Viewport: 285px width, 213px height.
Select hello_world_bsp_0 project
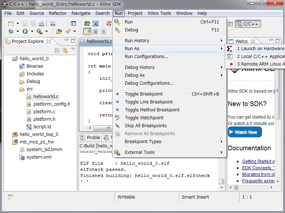click(x=39, y=134)
